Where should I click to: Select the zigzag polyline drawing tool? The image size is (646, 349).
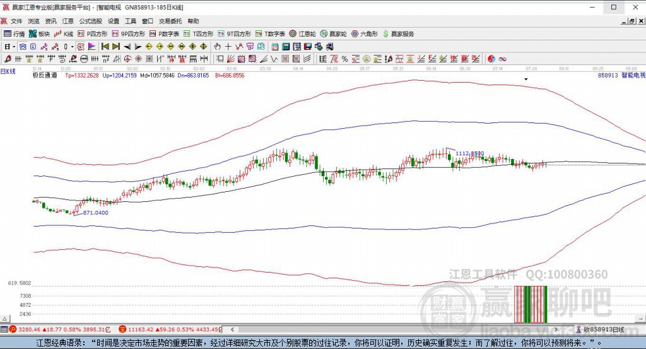tap(239, 47)
